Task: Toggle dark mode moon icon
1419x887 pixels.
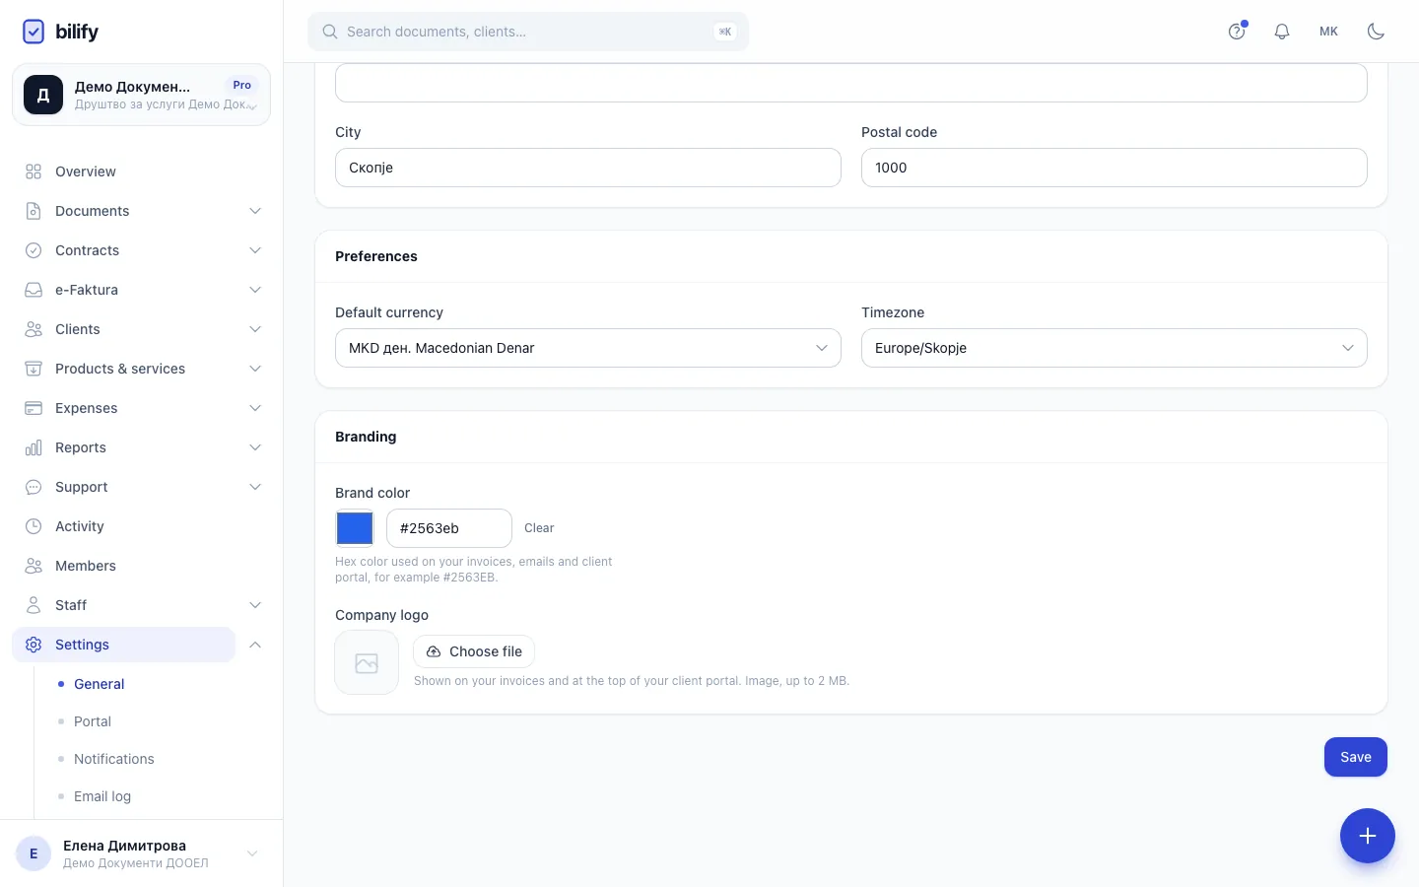Action: [x=1377, y=32]
